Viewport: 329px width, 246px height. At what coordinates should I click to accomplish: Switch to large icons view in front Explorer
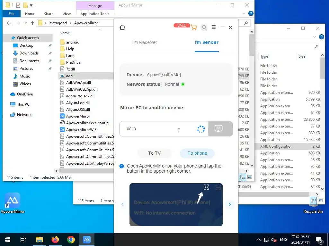(249, 177)
